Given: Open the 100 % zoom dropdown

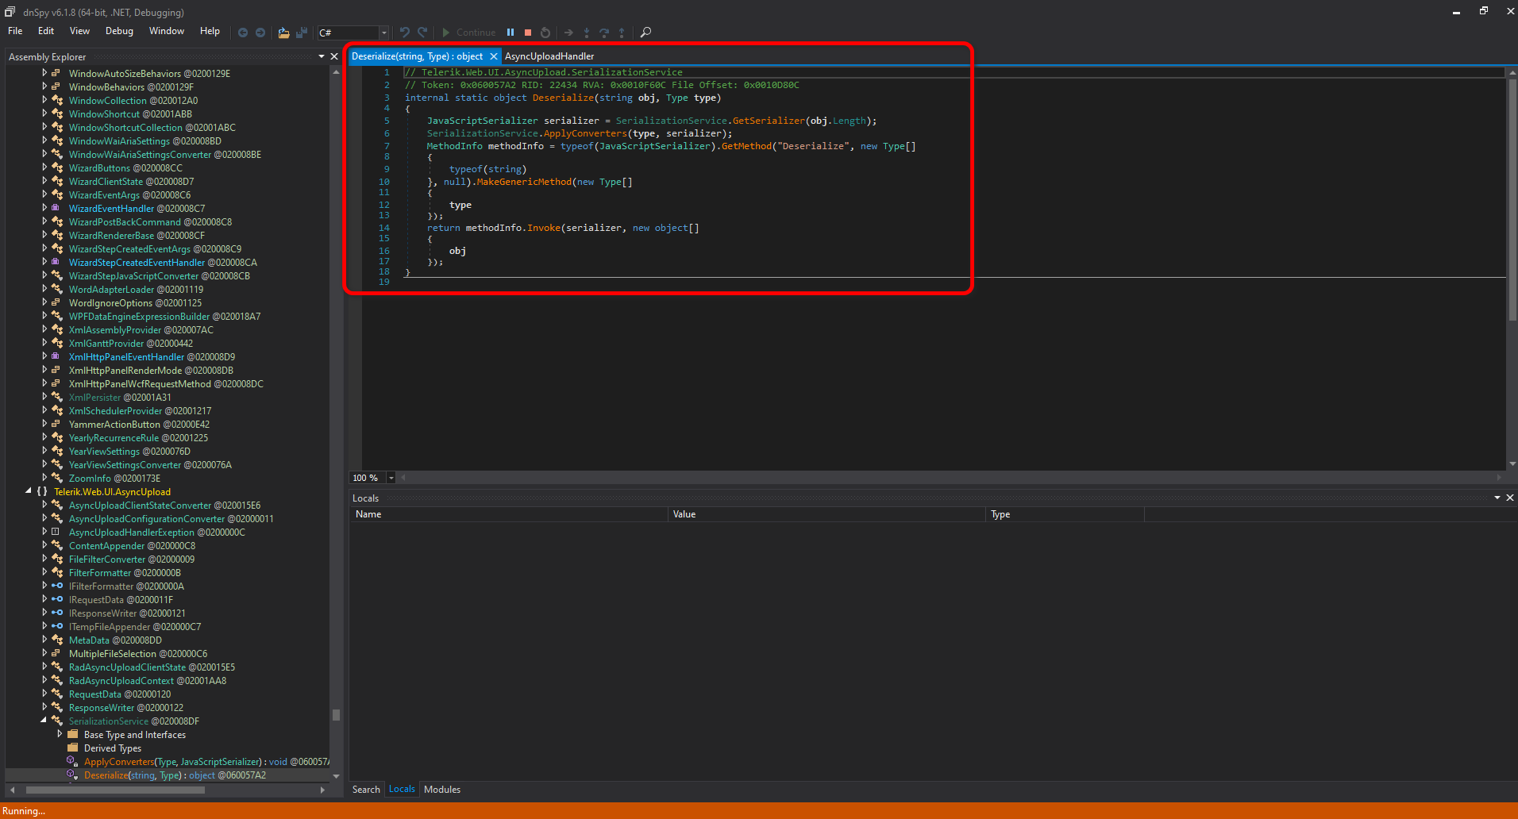Looking at the screenshot, I should point(391,478).
